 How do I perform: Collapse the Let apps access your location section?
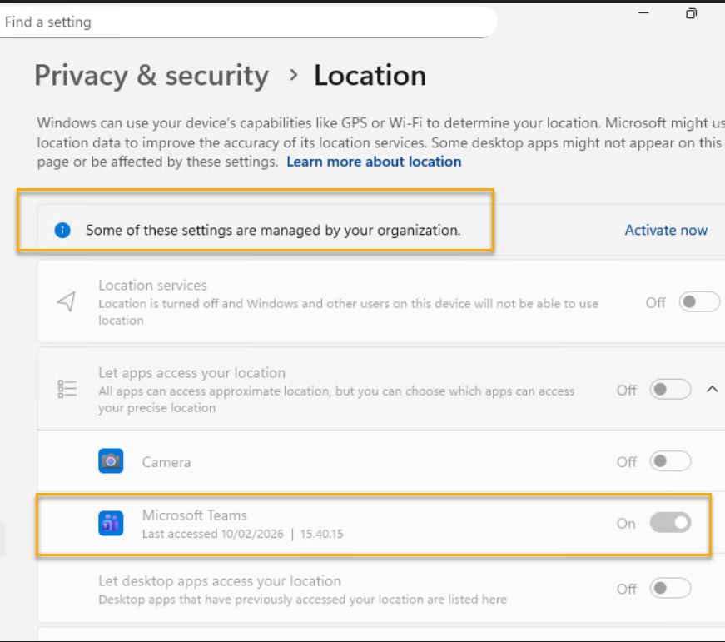click(713, 389)
